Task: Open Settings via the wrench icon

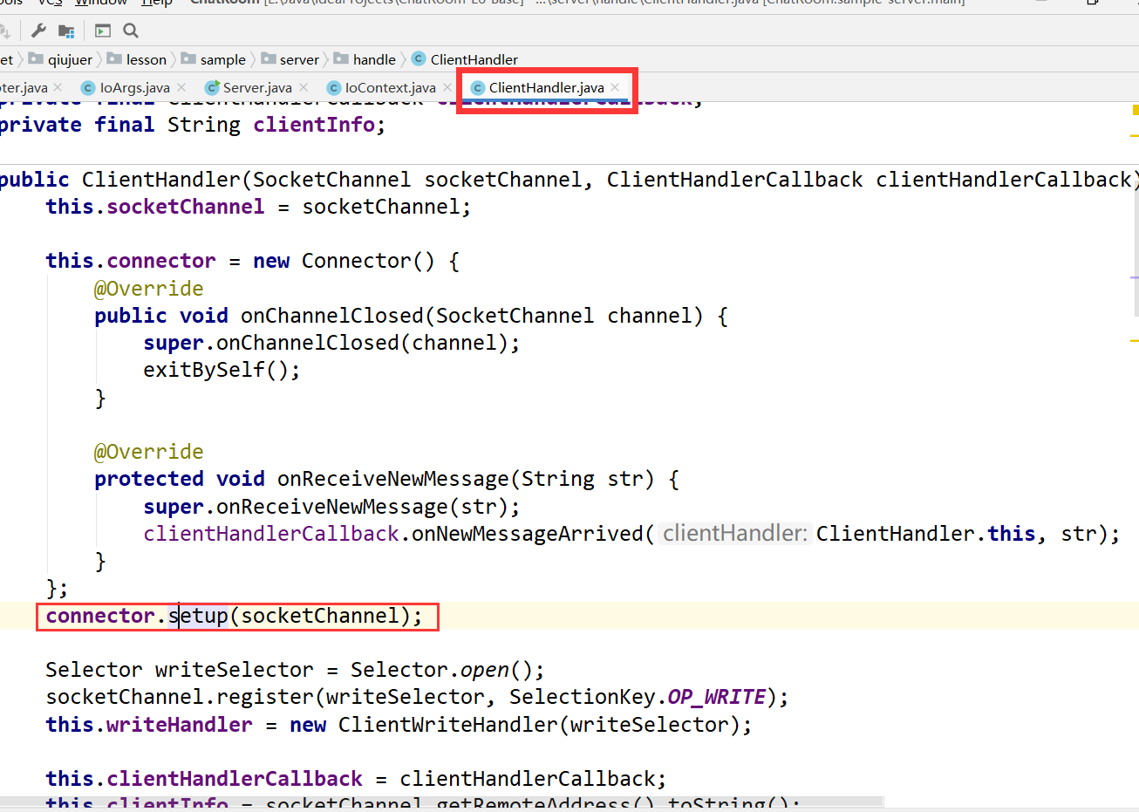Action: click(x=38, y=31)
